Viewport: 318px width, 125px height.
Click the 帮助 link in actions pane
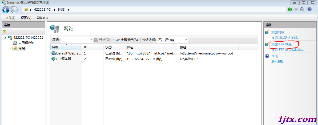(x=275, y=56)
